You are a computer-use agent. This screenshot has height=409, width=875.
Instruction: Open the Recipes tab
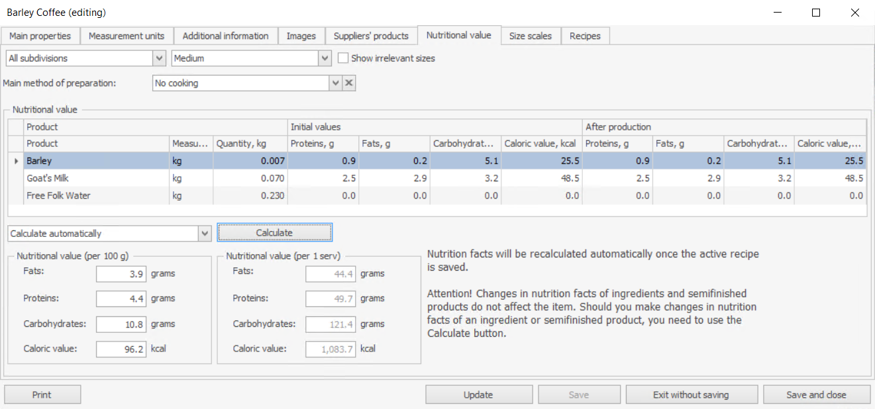pyautogui.click(x=585, y=36)
